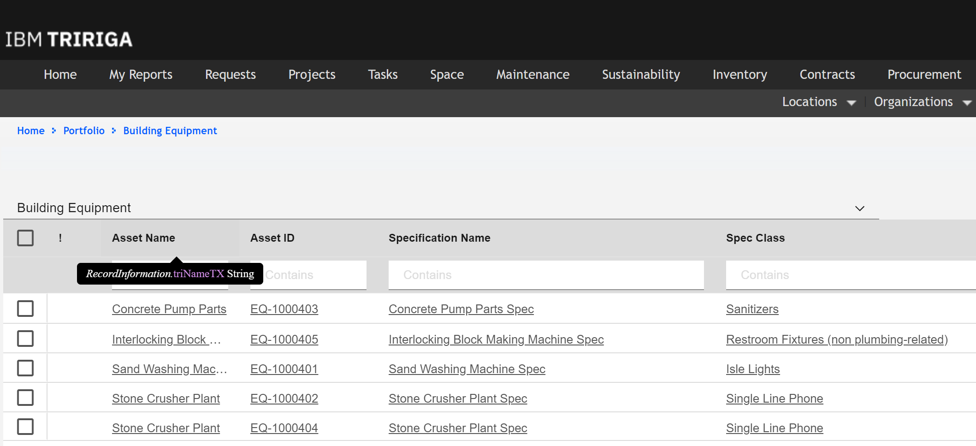Open Concrete Pump Parts Spec link

pyautogui.click(x=461, y=309)
